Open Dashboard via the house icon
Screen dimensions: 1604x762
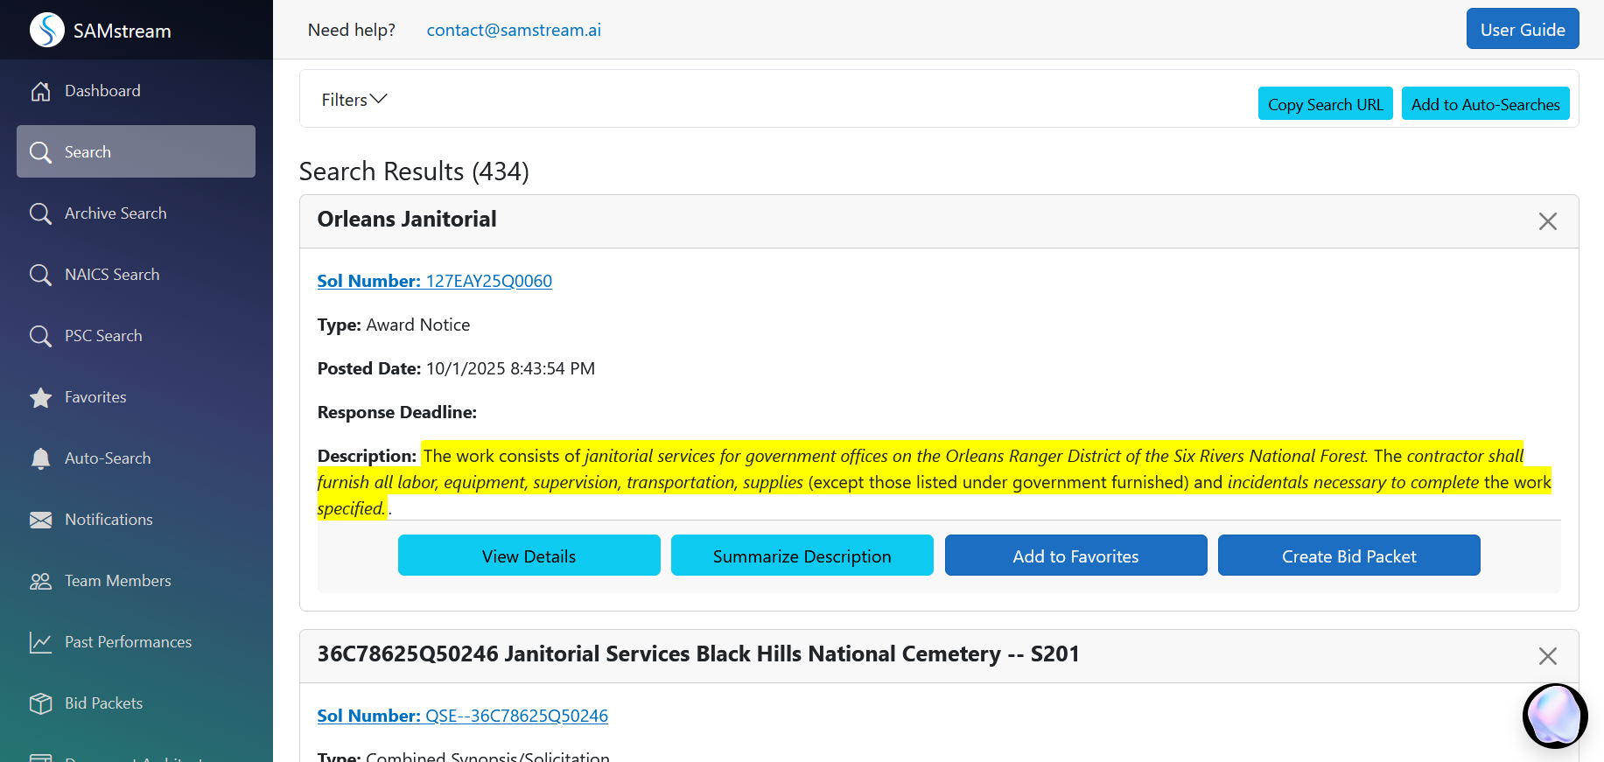point(40,91)
